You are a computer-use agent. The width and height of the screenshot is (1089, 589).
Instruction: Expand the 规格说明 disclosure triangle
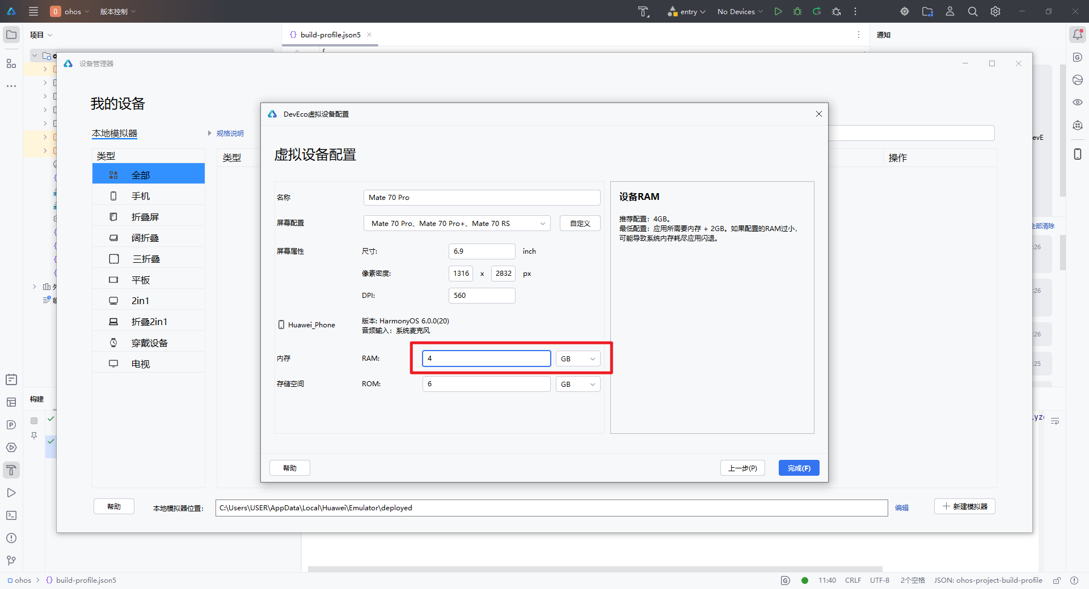[209, 134]
